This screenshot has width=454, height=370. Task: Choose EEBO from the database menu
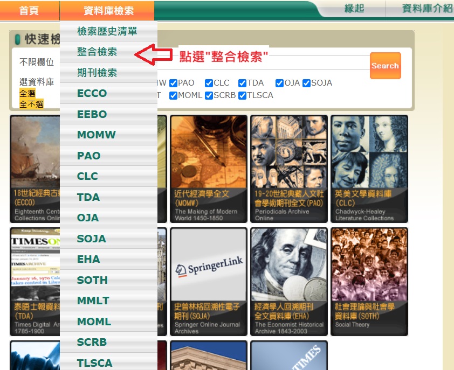[x=108, y=114]
